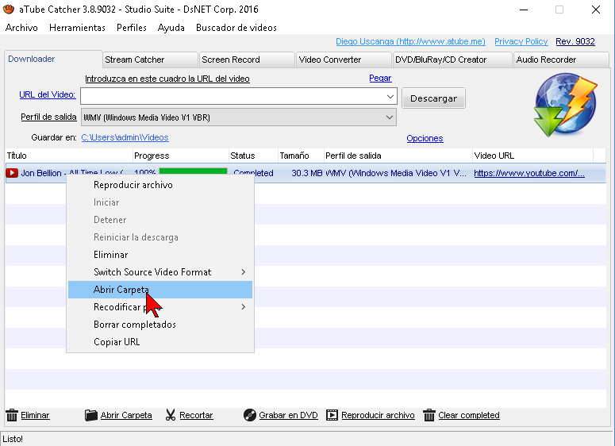Click the Recortar link in bottom toolbar
The width and height of the screenshot is (615, 446).
(x=196, y=415)
